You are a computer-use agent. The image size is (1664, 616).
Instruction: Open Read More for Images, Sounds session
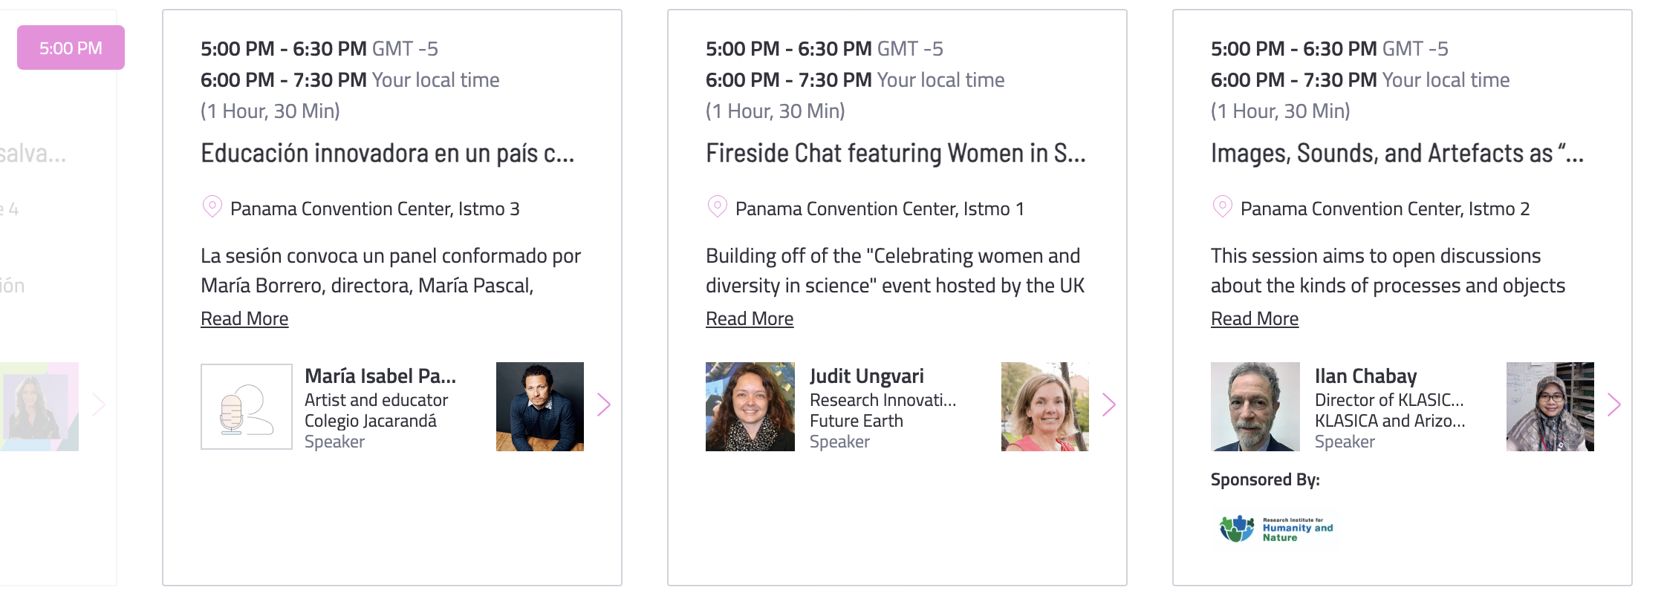(1255, 318)
